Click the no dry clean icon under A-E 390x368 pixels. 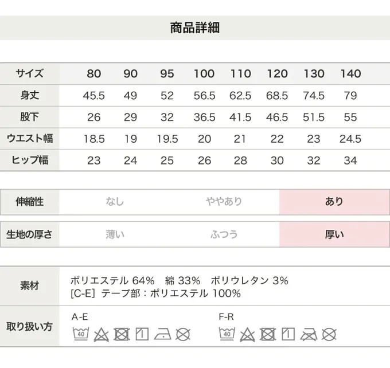coord(182,334)
